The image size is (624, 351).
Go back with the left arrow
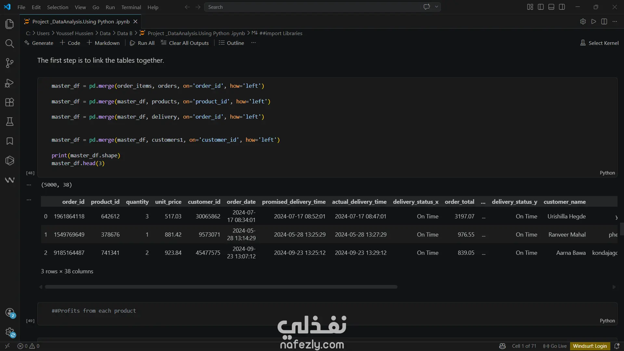point(187,7)
